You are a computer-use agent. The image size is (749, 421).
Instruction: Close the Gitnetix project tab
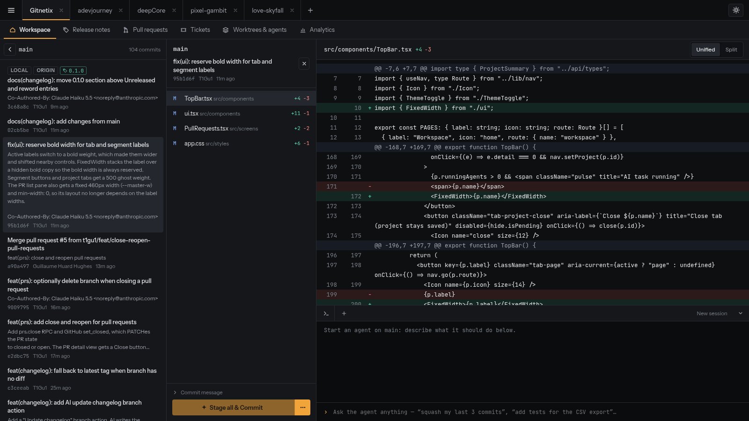[x=61, y=10]
